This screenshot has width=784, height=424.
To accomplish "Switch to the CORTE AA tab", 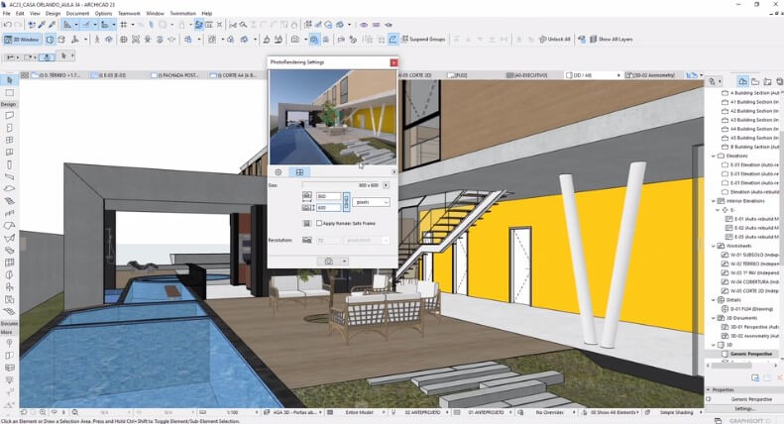I will tap(235, 75).
